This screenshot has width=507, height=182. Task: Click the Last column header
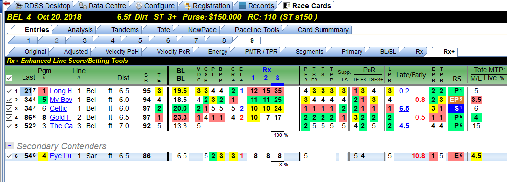(x=29, y=77)
